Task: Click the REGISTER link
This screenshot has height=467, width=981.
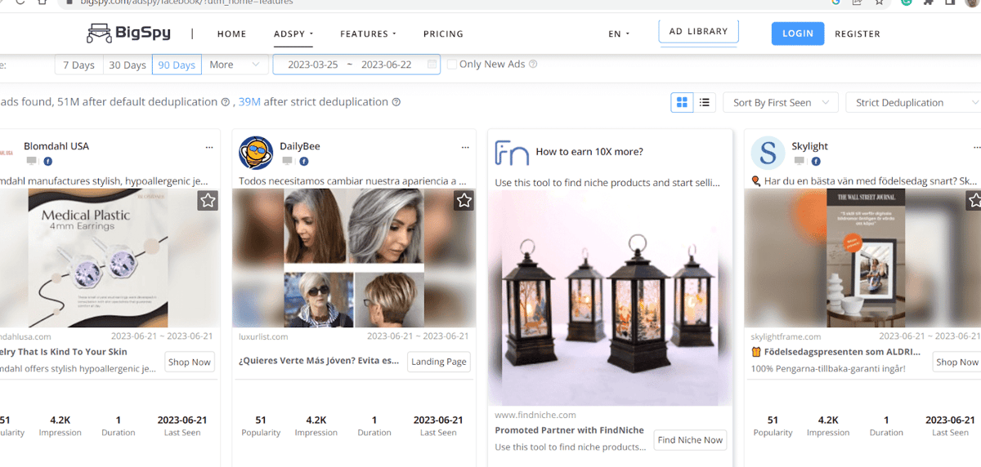Action: click(858, 34)
